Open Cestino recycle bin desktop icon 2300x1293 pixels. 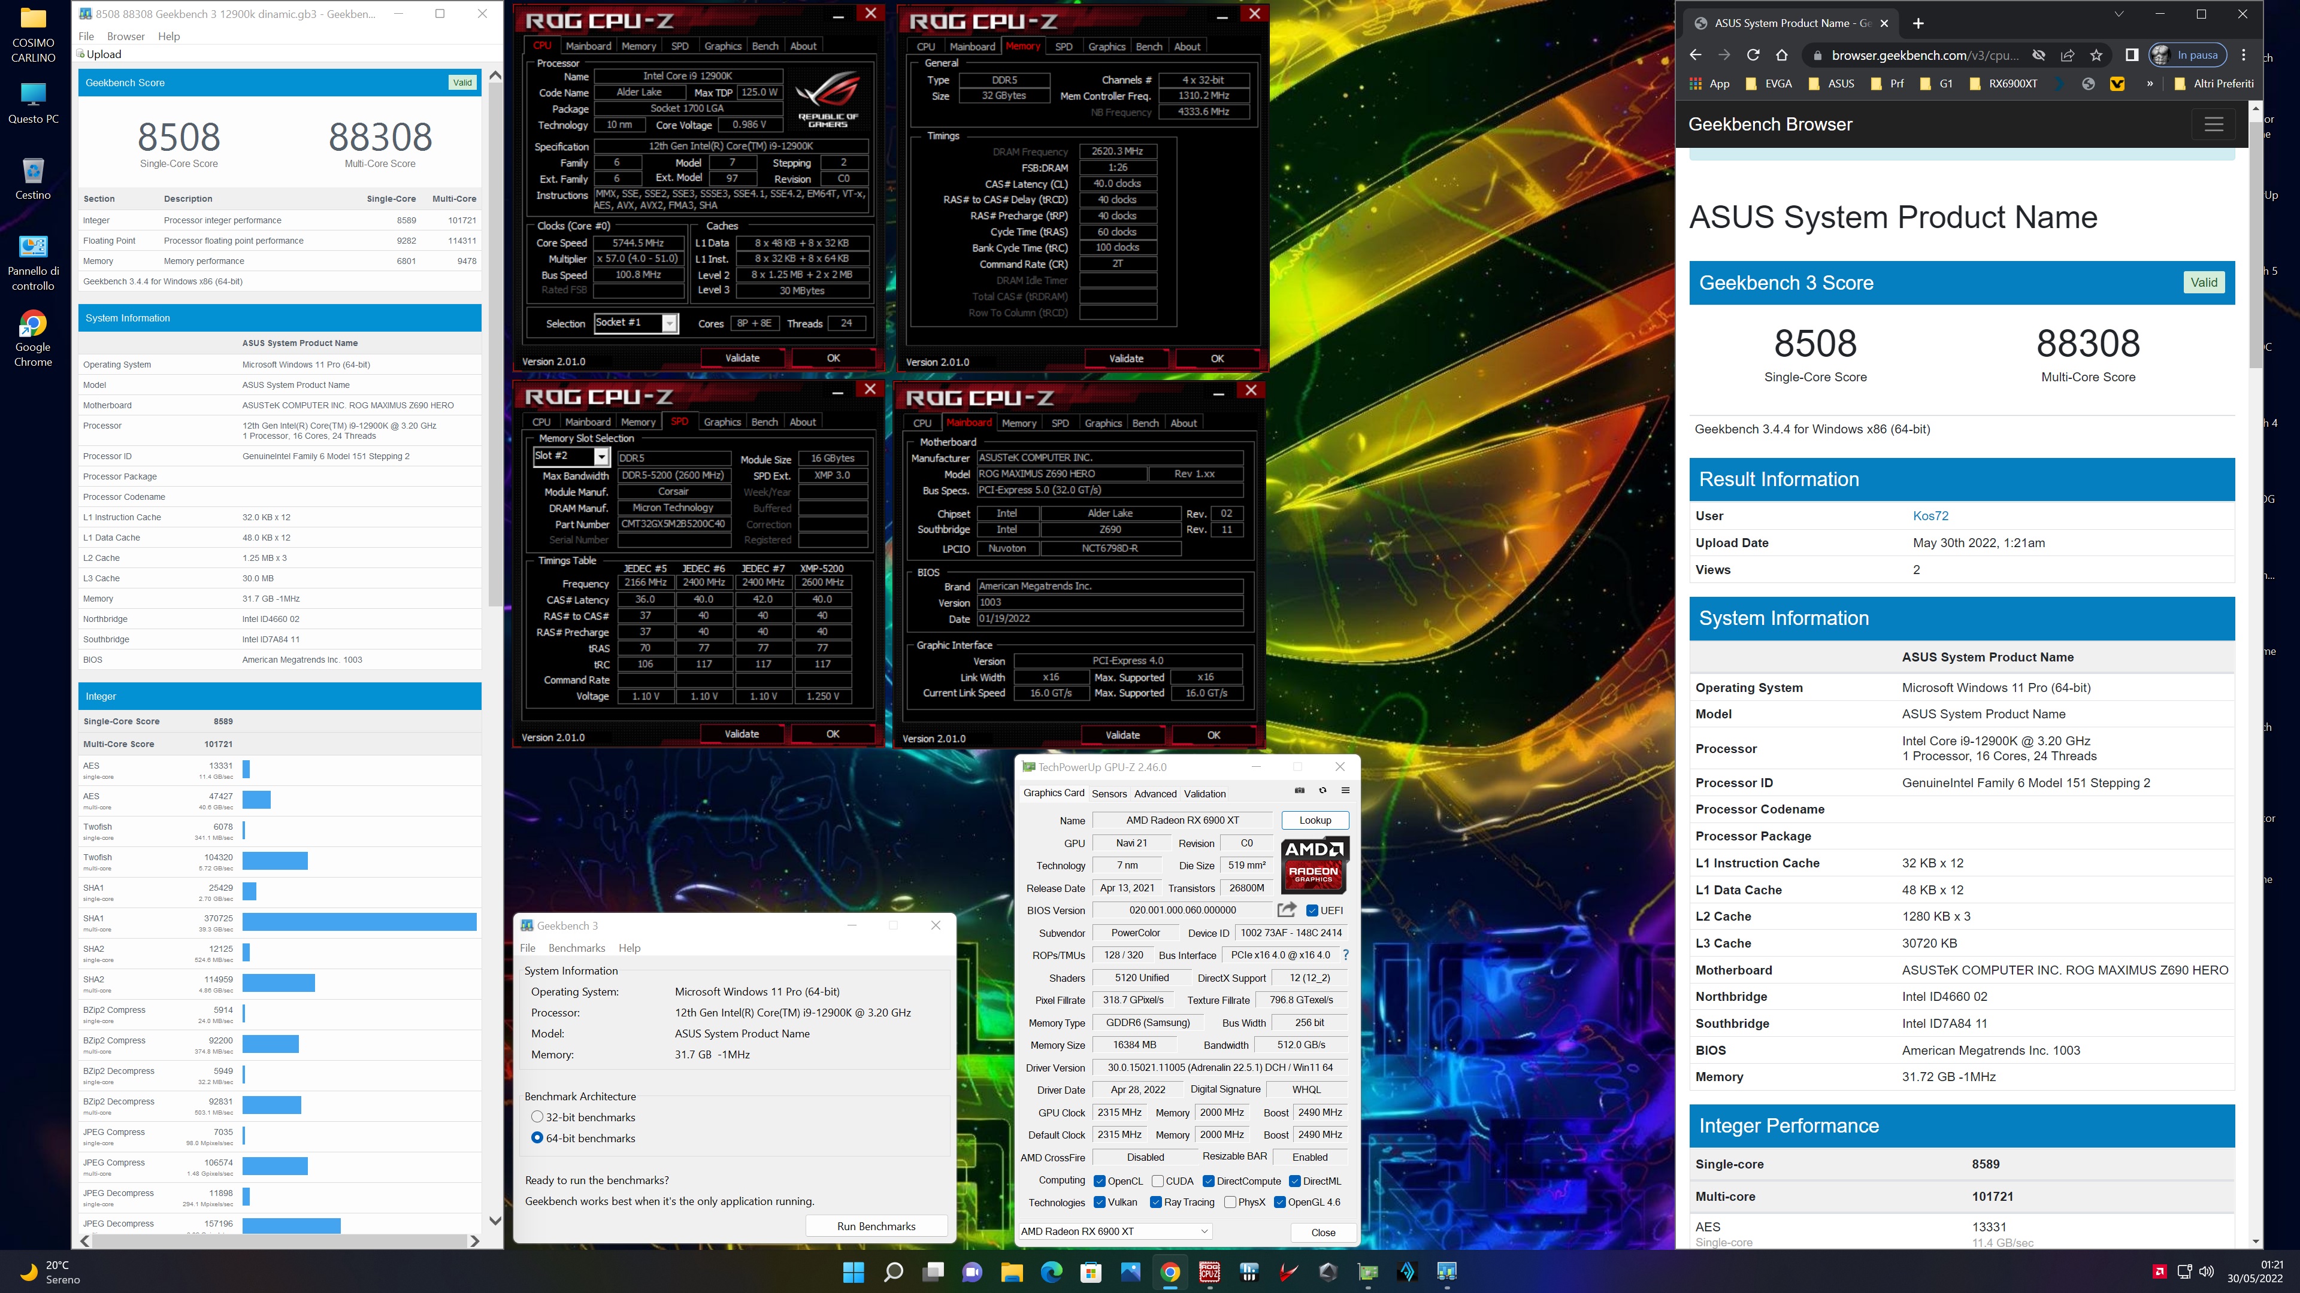33,178
